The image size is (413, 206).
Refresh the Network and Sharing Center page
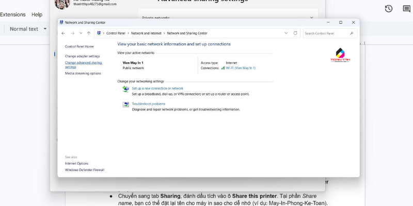click(295, 33)
